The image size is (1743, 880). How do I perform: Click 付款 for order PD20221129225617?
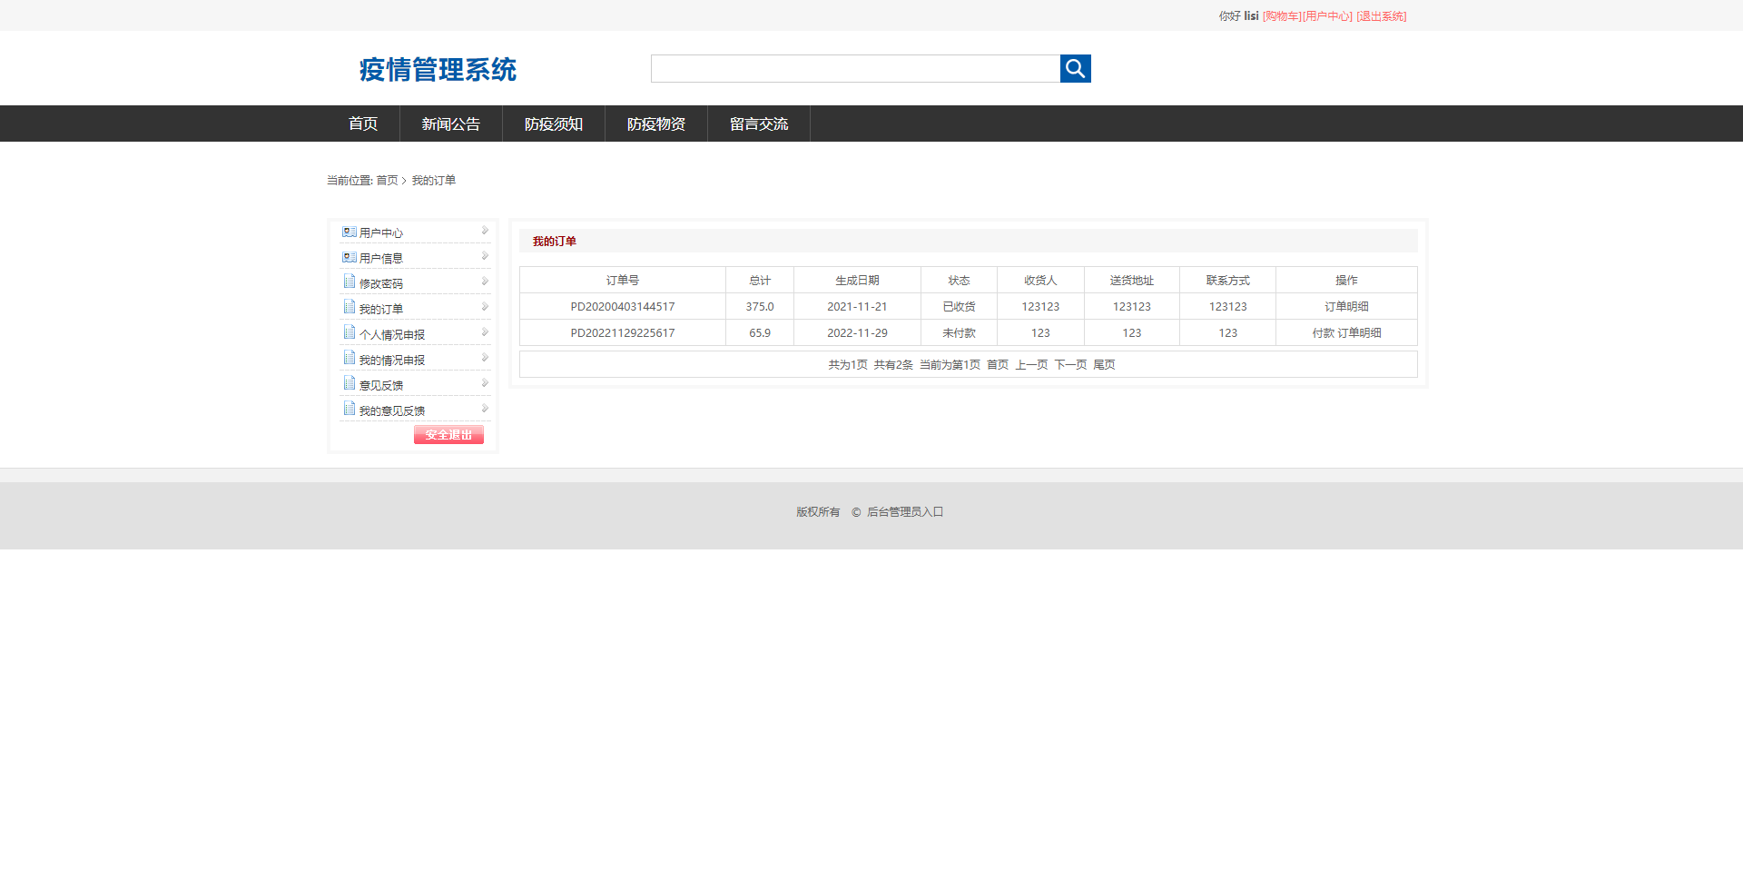tap(1323, 333)
